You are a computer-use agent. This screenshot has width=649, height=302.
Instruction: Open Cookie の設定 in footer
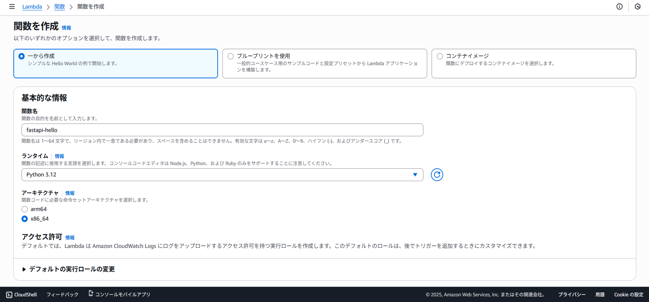(628, 295)
